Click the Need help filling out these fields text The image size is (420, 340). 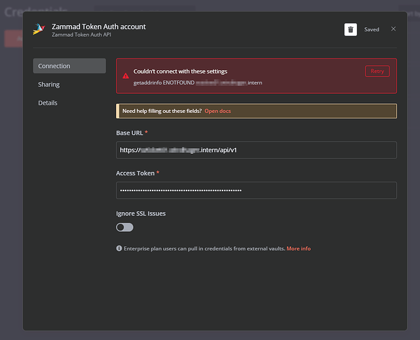[x=161, y=111]
